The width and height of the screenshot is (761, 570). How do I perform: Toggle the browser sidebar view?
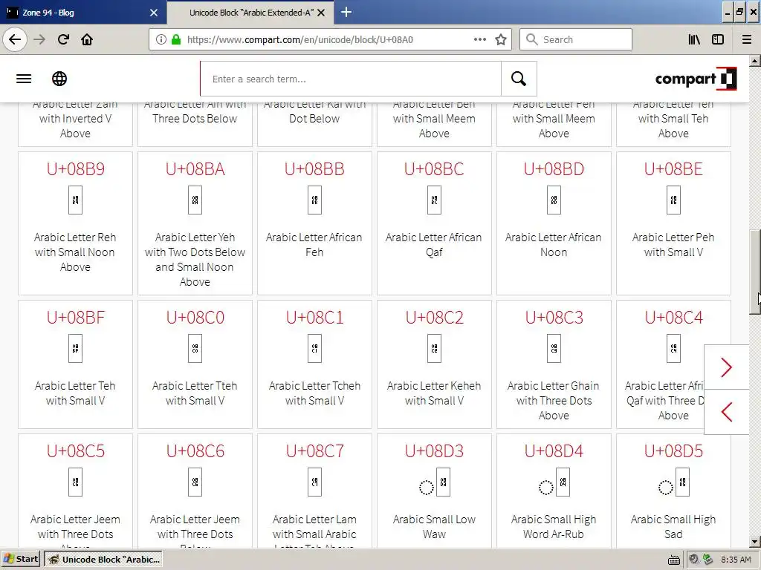718,39
